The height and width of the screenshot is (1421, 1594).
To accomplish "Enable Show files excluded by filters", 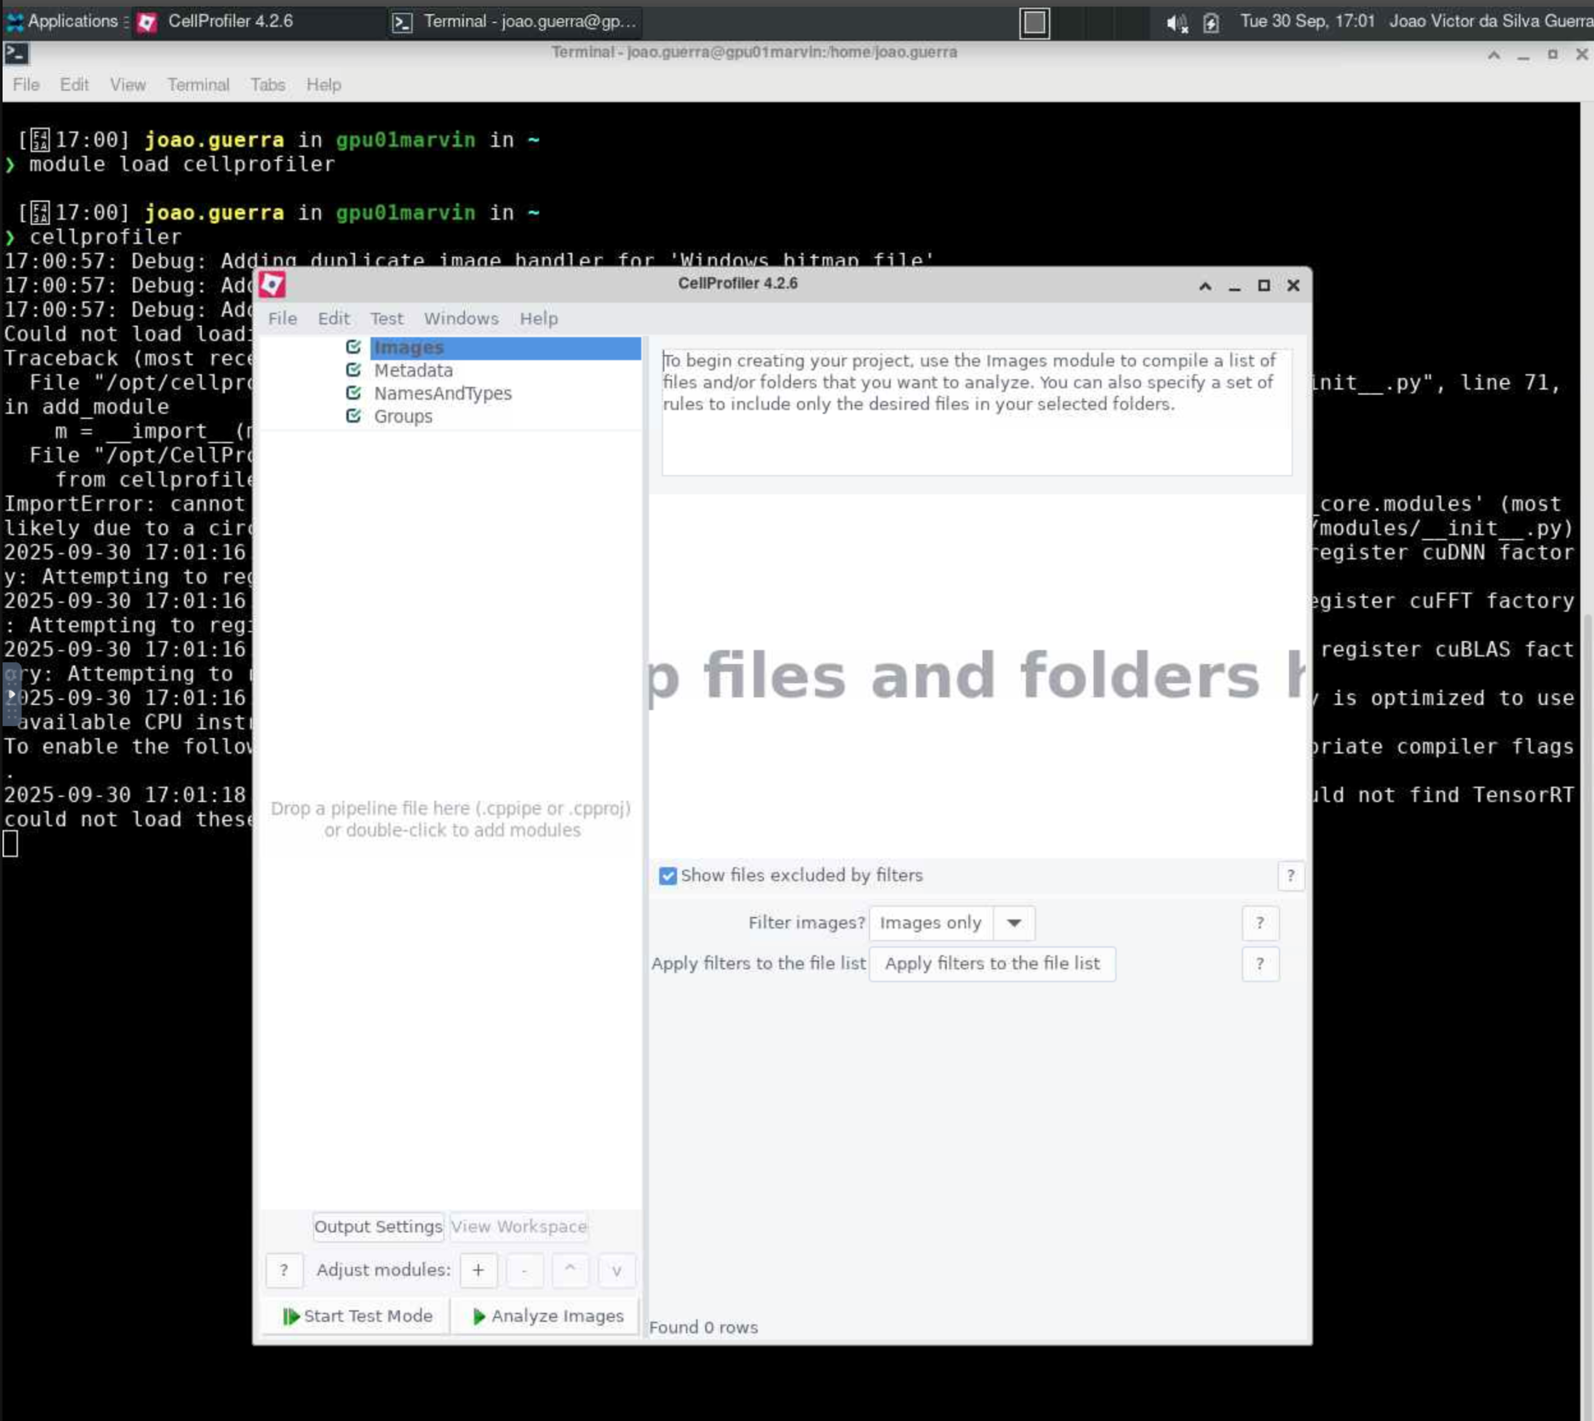I will pos(668,875).
